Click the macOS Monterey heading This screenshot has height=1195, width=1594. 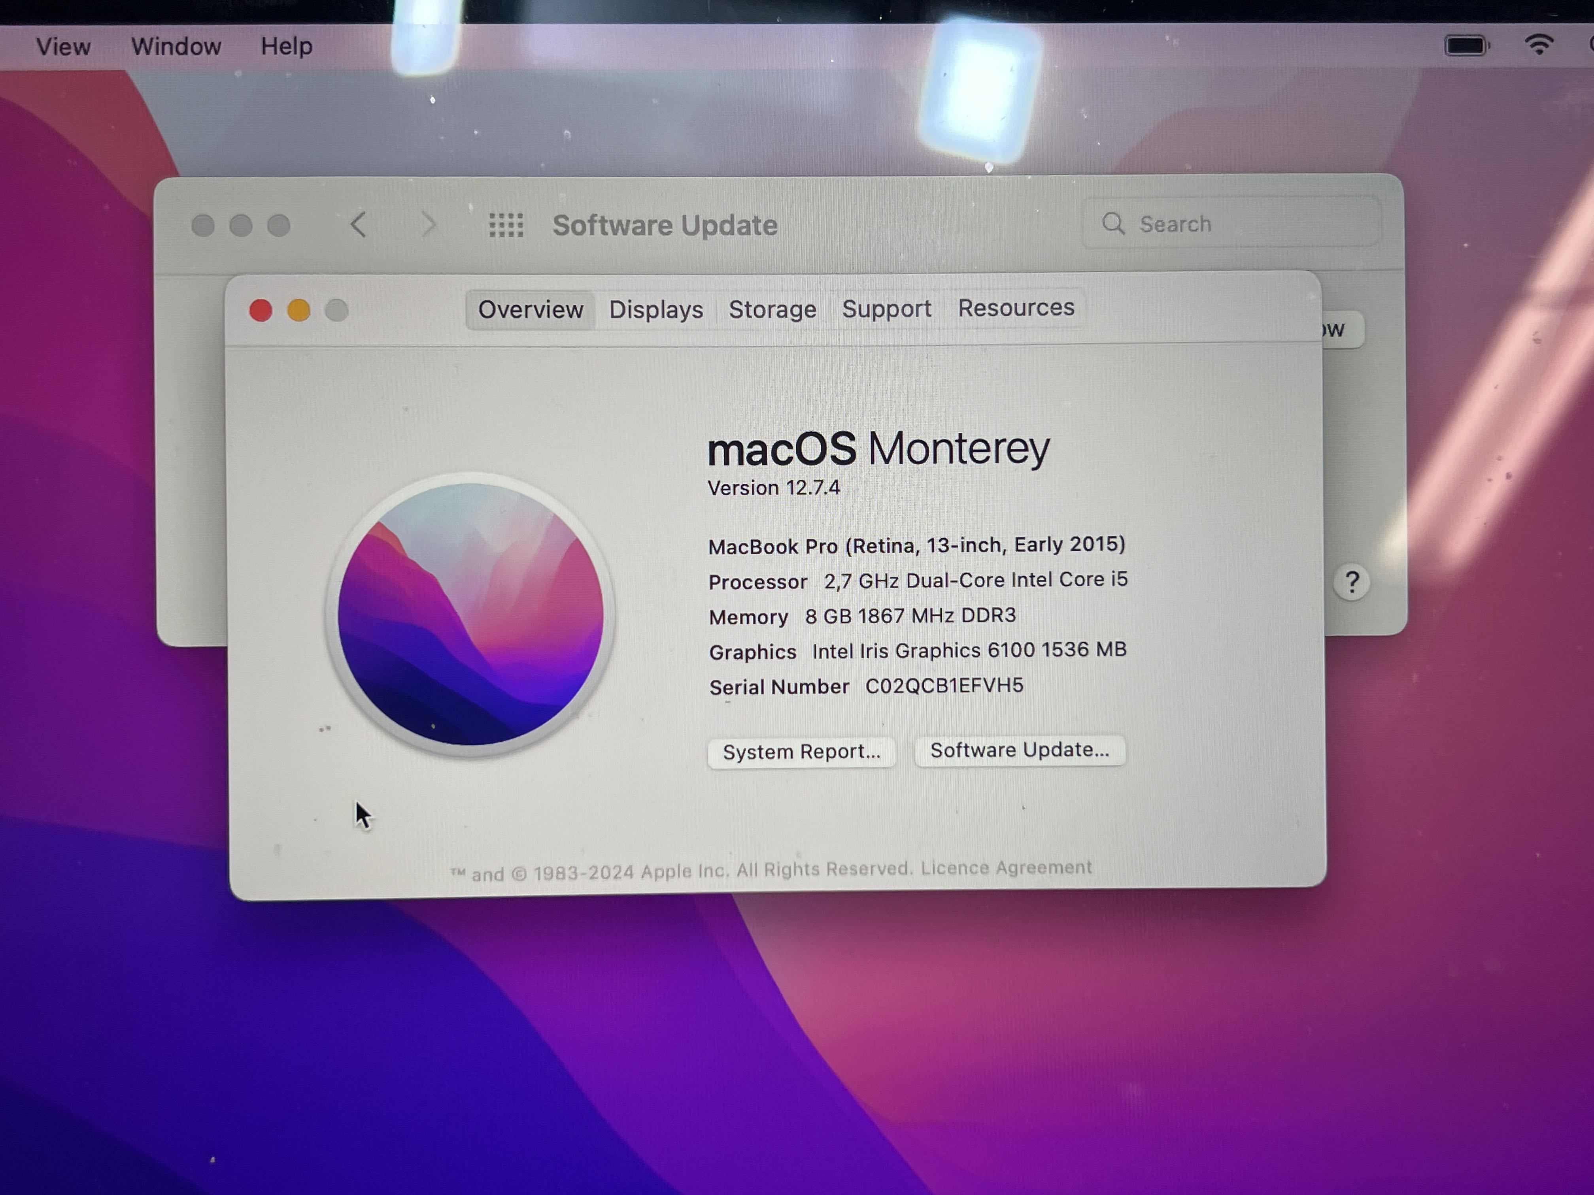(878, 449)
